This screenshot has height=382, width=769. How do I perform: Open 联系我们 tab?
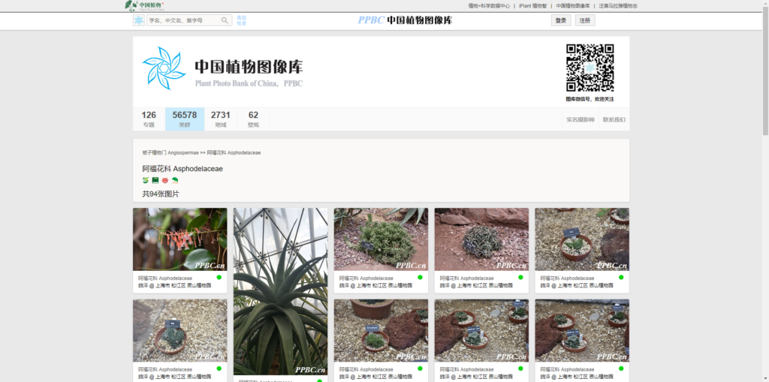tap(614, 119)
